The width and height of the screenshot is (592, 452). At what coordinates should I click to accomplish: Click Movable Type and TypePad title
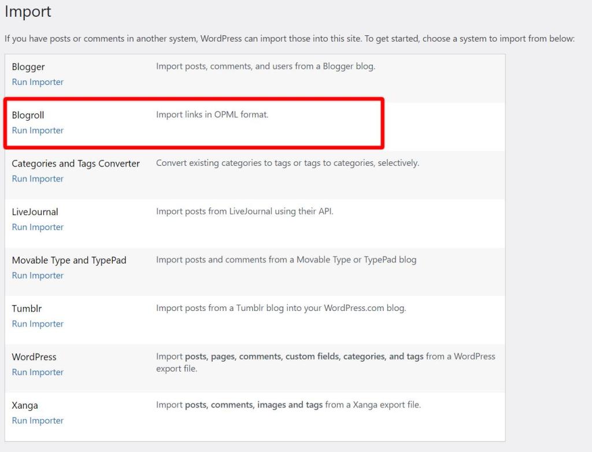pos(69,260)
